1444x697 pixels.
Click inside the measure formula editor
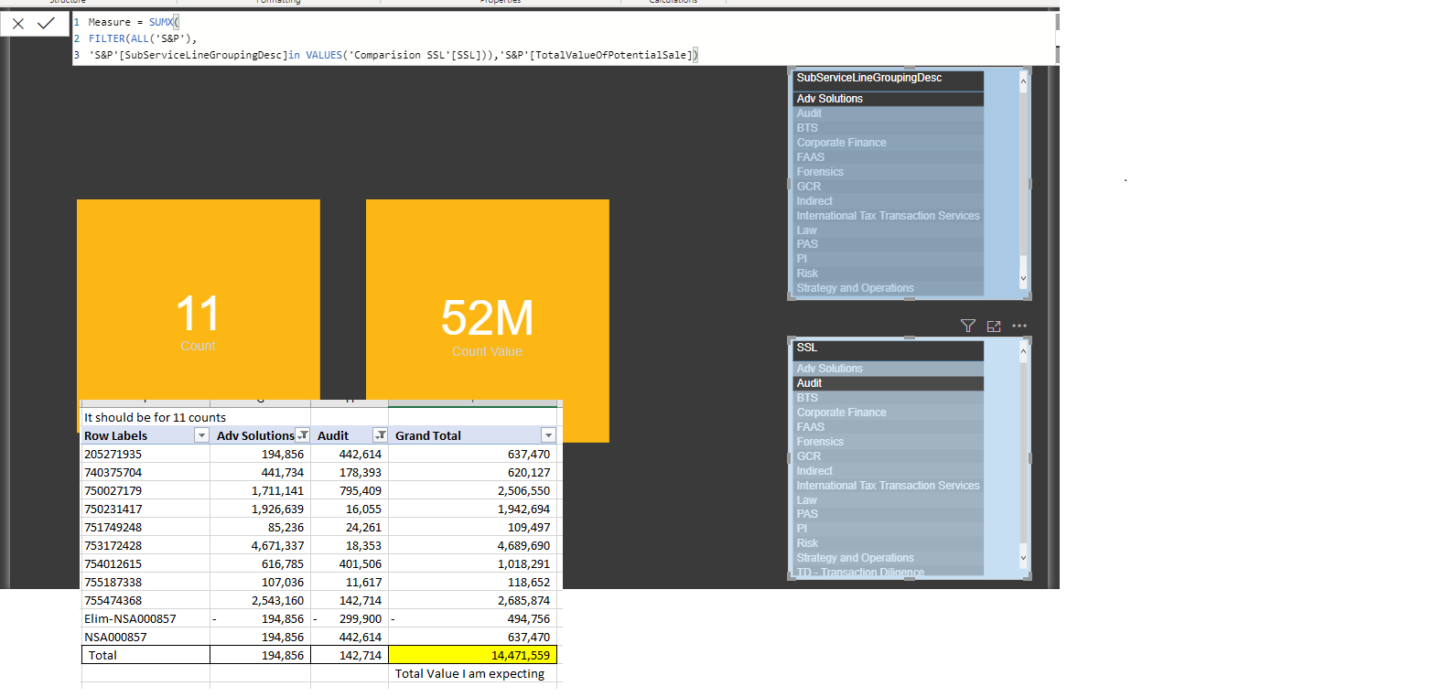(564, 38)
